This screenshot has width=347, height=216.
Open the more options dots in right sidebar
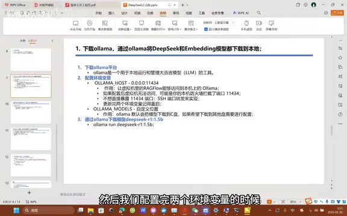point(340,124)
